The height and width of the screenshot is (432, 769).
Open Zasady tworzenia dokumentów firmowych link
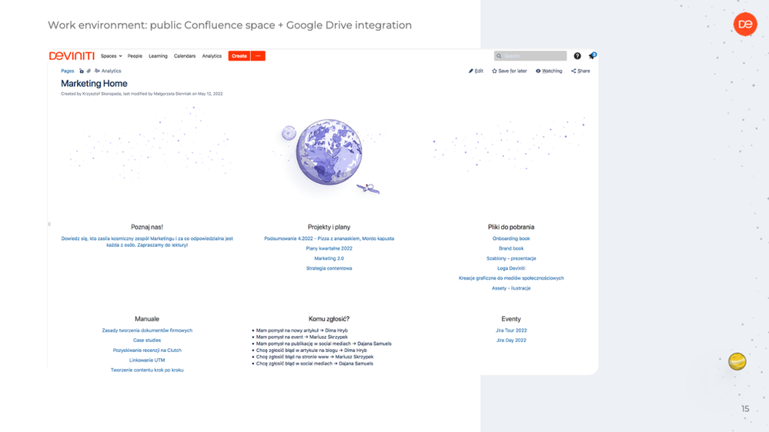147,331
